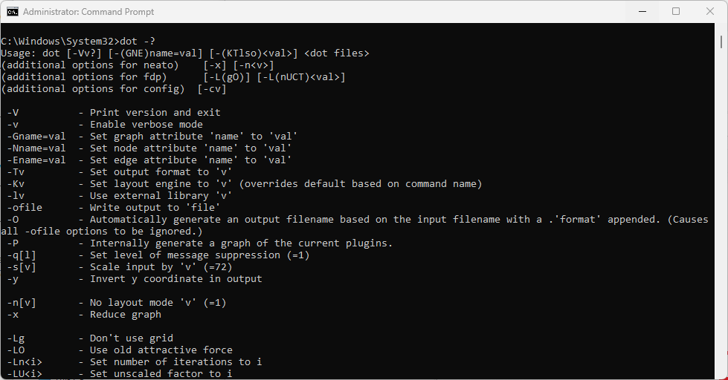Click the 'Enable verbose mode' description
The height and width of the screenshot is (380, 728).
click(x=146, y=124)
